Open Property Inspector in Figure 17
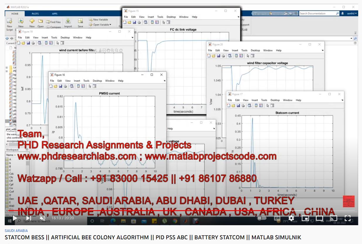Image resolution: width=362 pixels, height=244 pixels. 273,106
